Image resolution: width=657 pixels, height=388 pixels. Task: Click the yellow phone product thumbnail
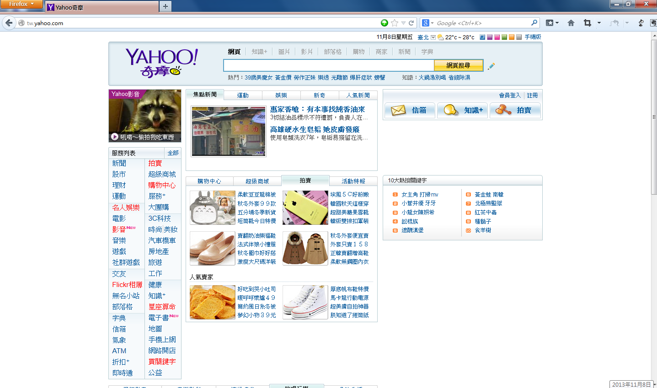[x=305, y=207]
